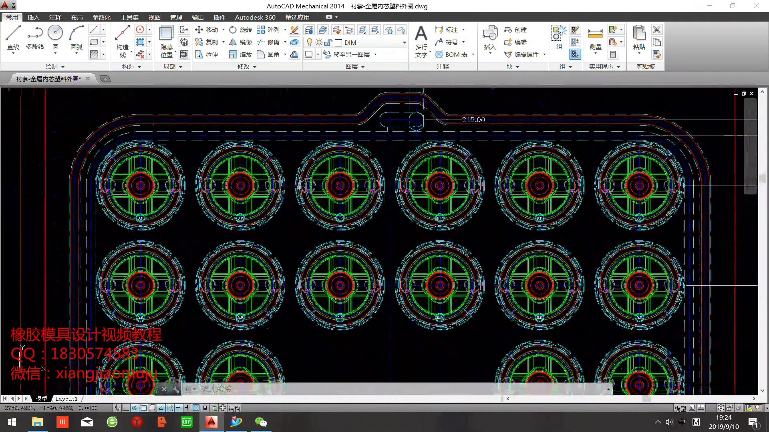Open the DIM layer dropdown
Viewport: 769px width, 432px height.
404,42
